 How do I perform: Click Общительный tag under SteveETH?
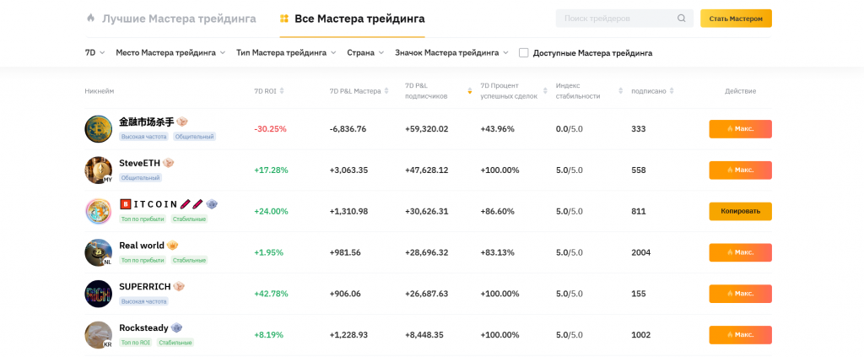click(x=141, y=178)
